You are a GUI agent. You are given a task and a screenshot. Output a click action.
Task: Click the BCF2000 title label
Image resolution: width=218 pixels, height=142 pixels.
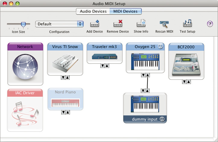(186, 47)
